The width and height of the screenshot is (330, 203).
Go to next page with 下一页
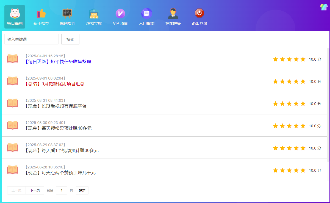[x=35, y=190]
